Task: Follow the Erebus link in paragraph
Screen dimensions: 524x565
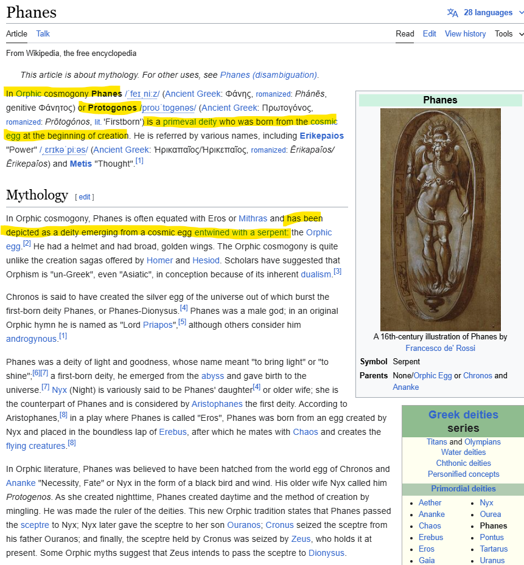Action: [173, 432]
